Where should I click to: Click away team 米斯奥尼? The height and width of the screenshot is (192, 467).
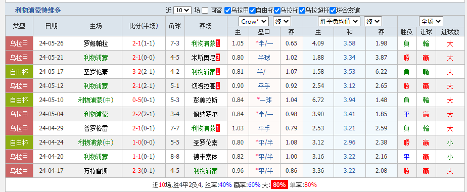(203, 58)
